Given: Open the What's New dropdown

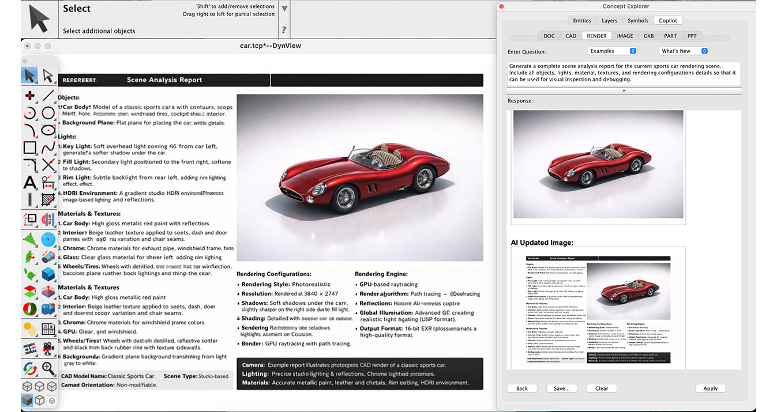Looking at the screenshot, I should coord(684,51).
